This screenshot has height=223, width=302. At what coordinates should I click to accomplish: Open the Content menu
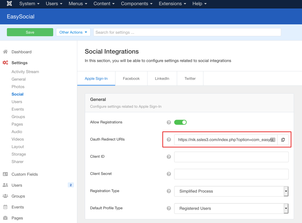(x=104, y=4)
